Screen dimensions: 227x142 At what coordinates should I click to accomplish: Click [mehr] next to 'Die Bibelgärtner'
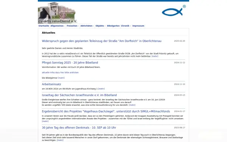[61, 78]
